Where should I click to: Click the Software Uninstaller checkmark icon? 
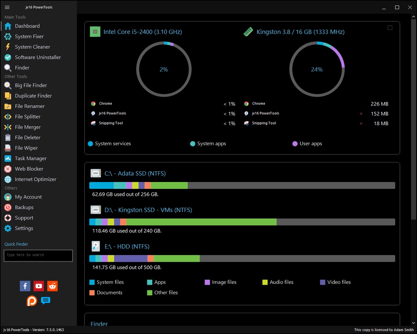8,57
